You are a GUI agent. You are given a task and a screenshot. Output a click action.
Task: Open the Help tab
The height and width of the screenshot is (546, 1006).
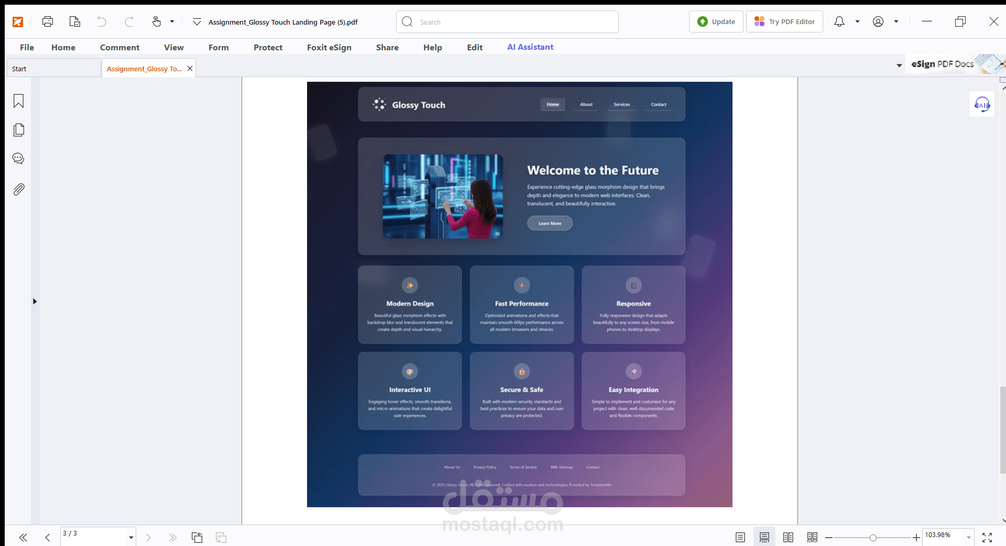433,47
